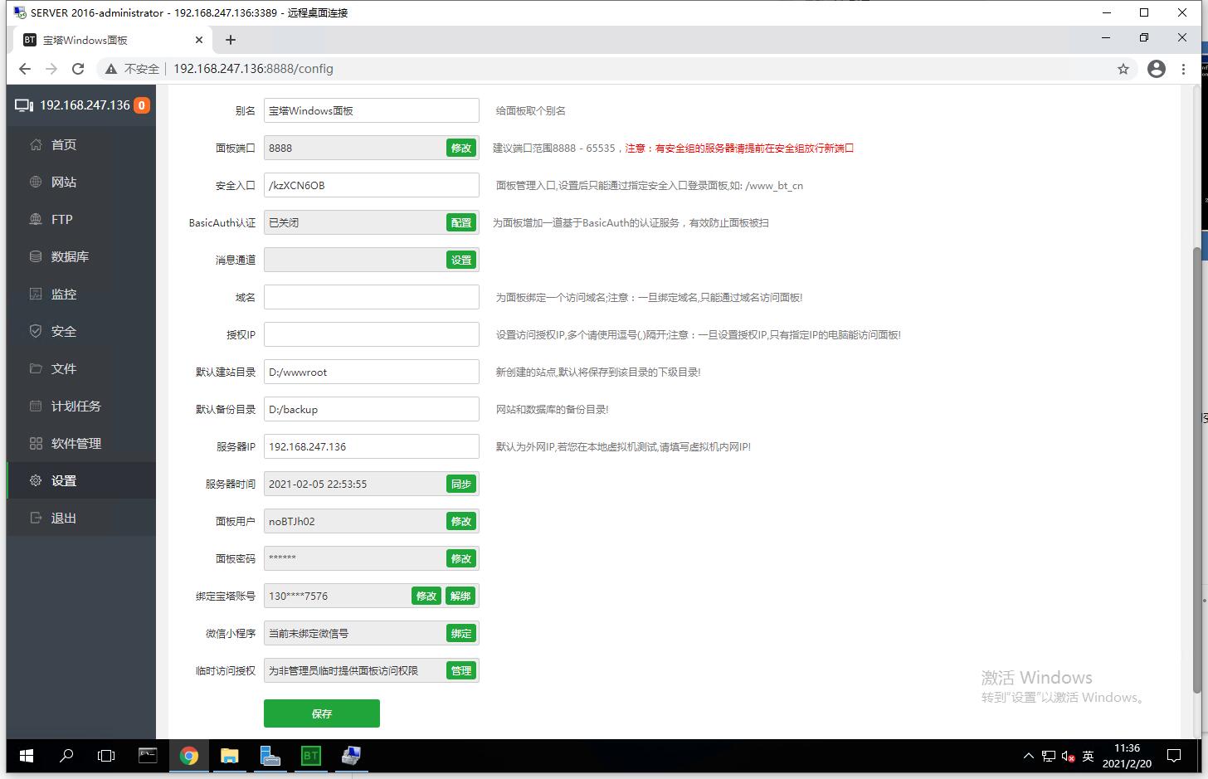Open the 网站 globe icon in sidebar
This screenshot has height=779, width=1208.
(x=36, y=182)
